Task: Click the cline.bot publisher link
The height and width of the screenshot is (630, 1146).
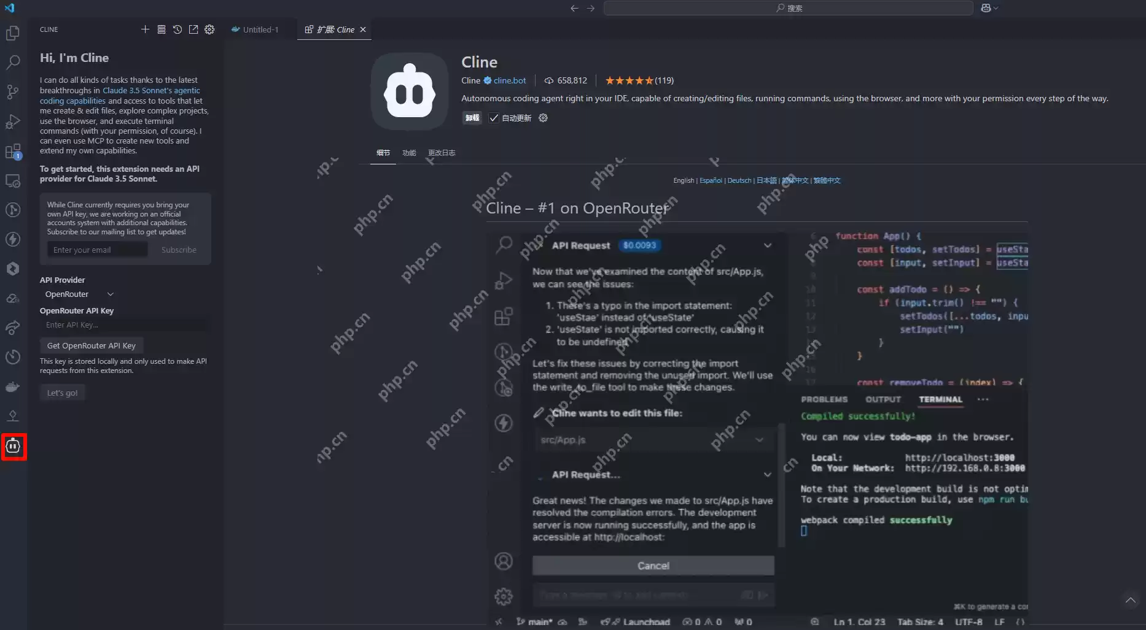Action: click(509, 80)
